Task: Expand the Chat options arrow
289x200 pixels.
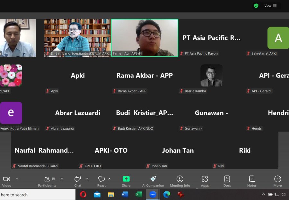Action: [x=87, y=179]
